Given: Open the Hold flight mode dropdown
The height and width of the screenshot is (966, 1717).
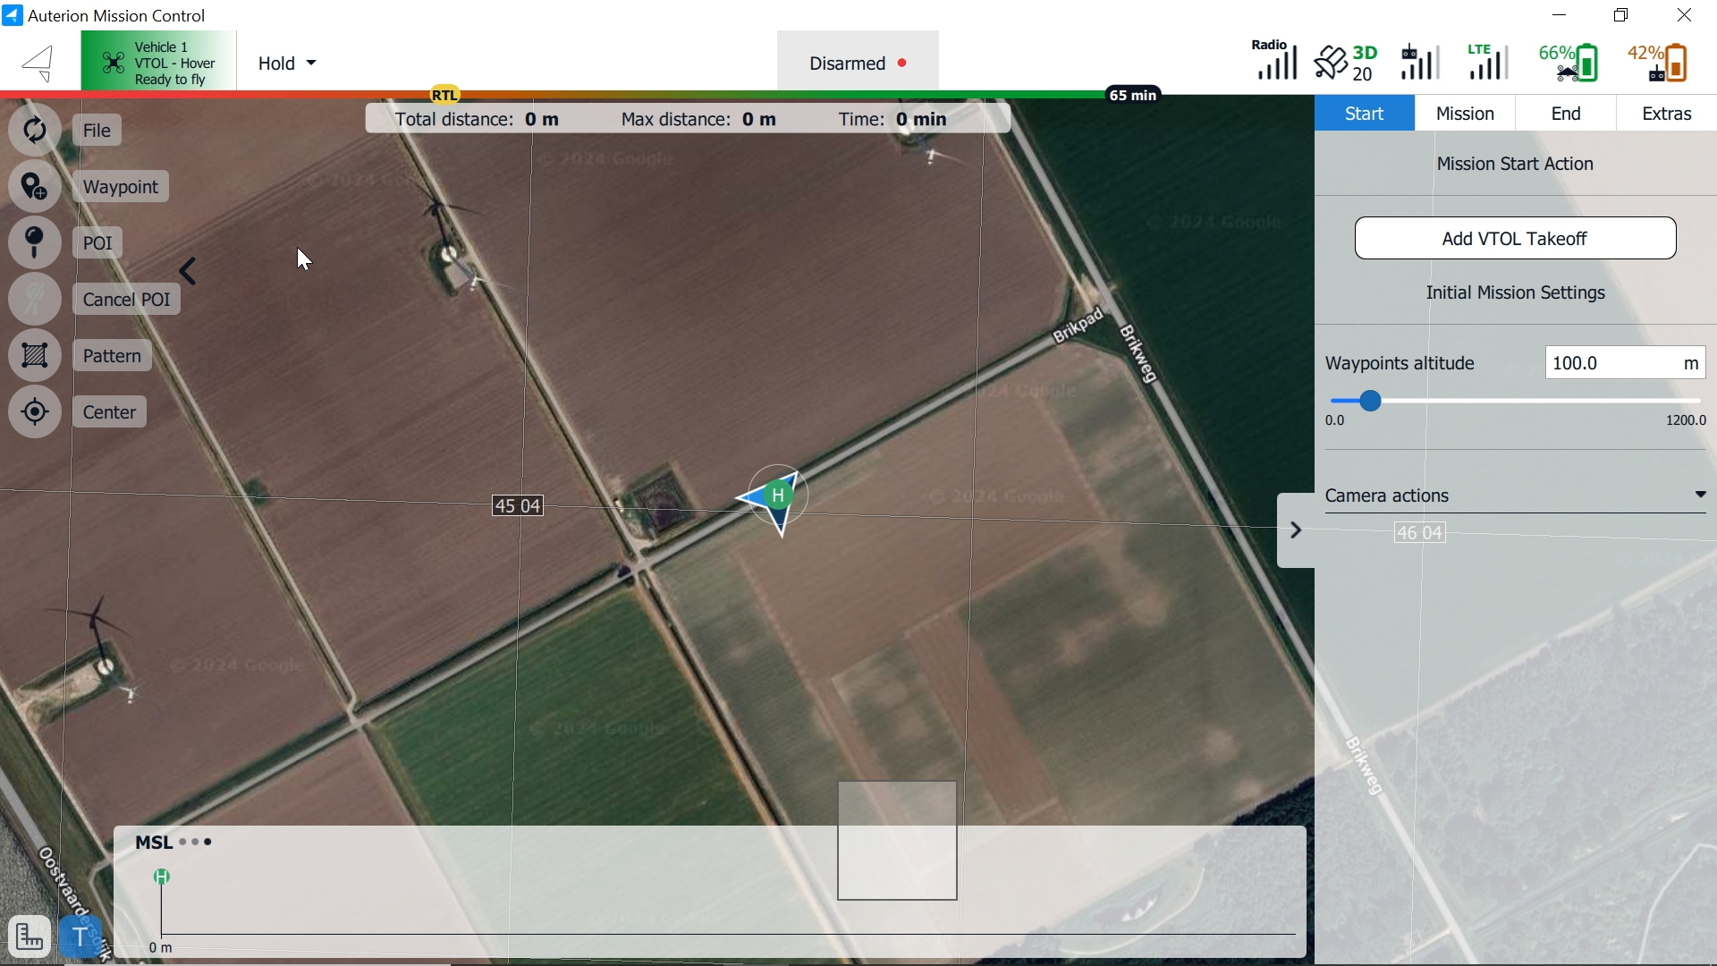Looking at the screenshot, I should (x=287, y=64).
